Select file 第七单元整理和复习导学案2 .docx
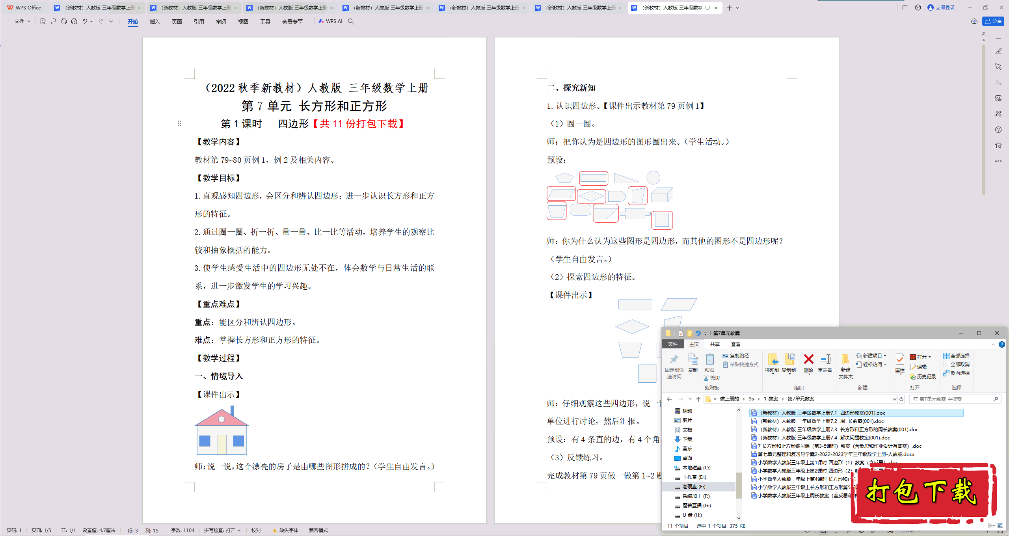Viewport: 1009px width, 536px height. (x=833, y=454)
